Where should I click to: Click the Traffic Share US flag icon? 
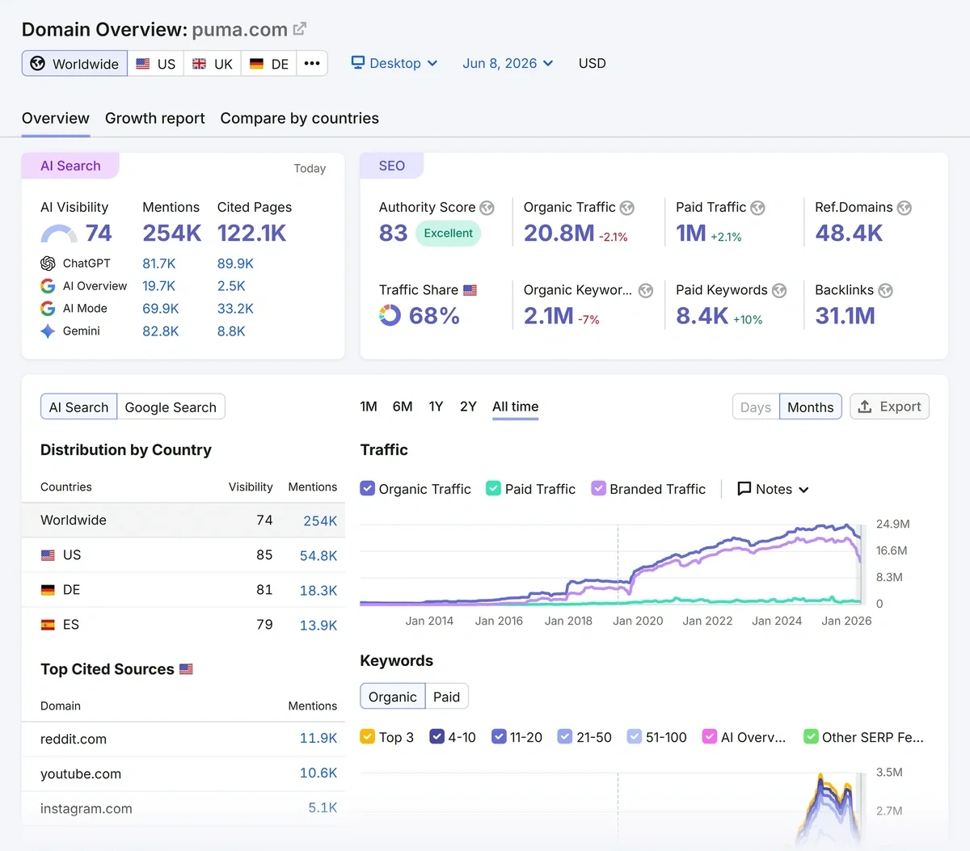(x=470, y=289)
